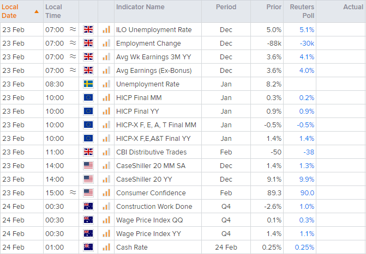The width and height of the screenshot is (366, 254).
Task: Click the importance bars icon for CaseShiller 20 YY
Action: 106,179
